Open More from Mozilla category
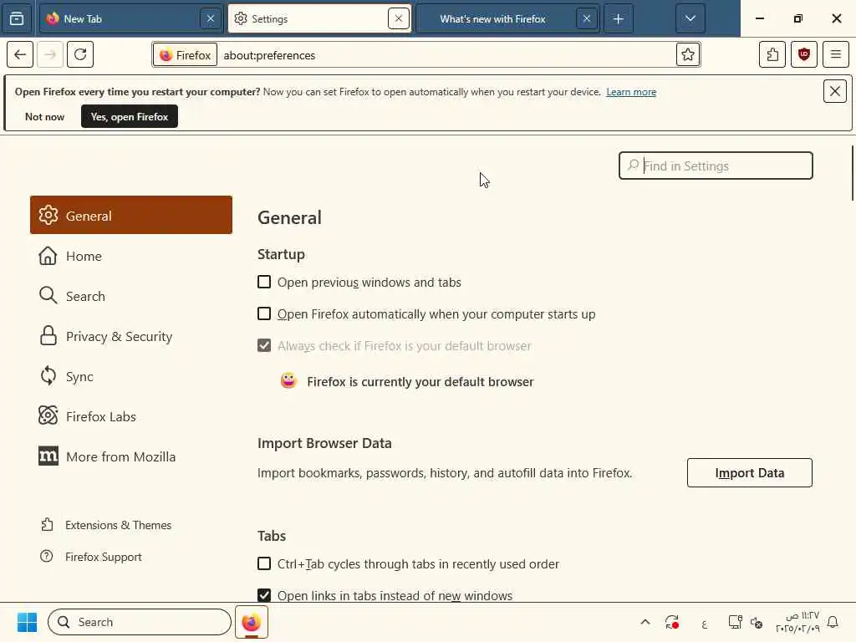 [131, 456]
